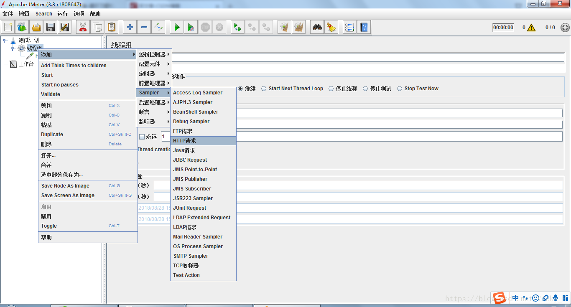Click Start no pauses toolbar icon
The image size is (571, 307).
click(191, 28)
